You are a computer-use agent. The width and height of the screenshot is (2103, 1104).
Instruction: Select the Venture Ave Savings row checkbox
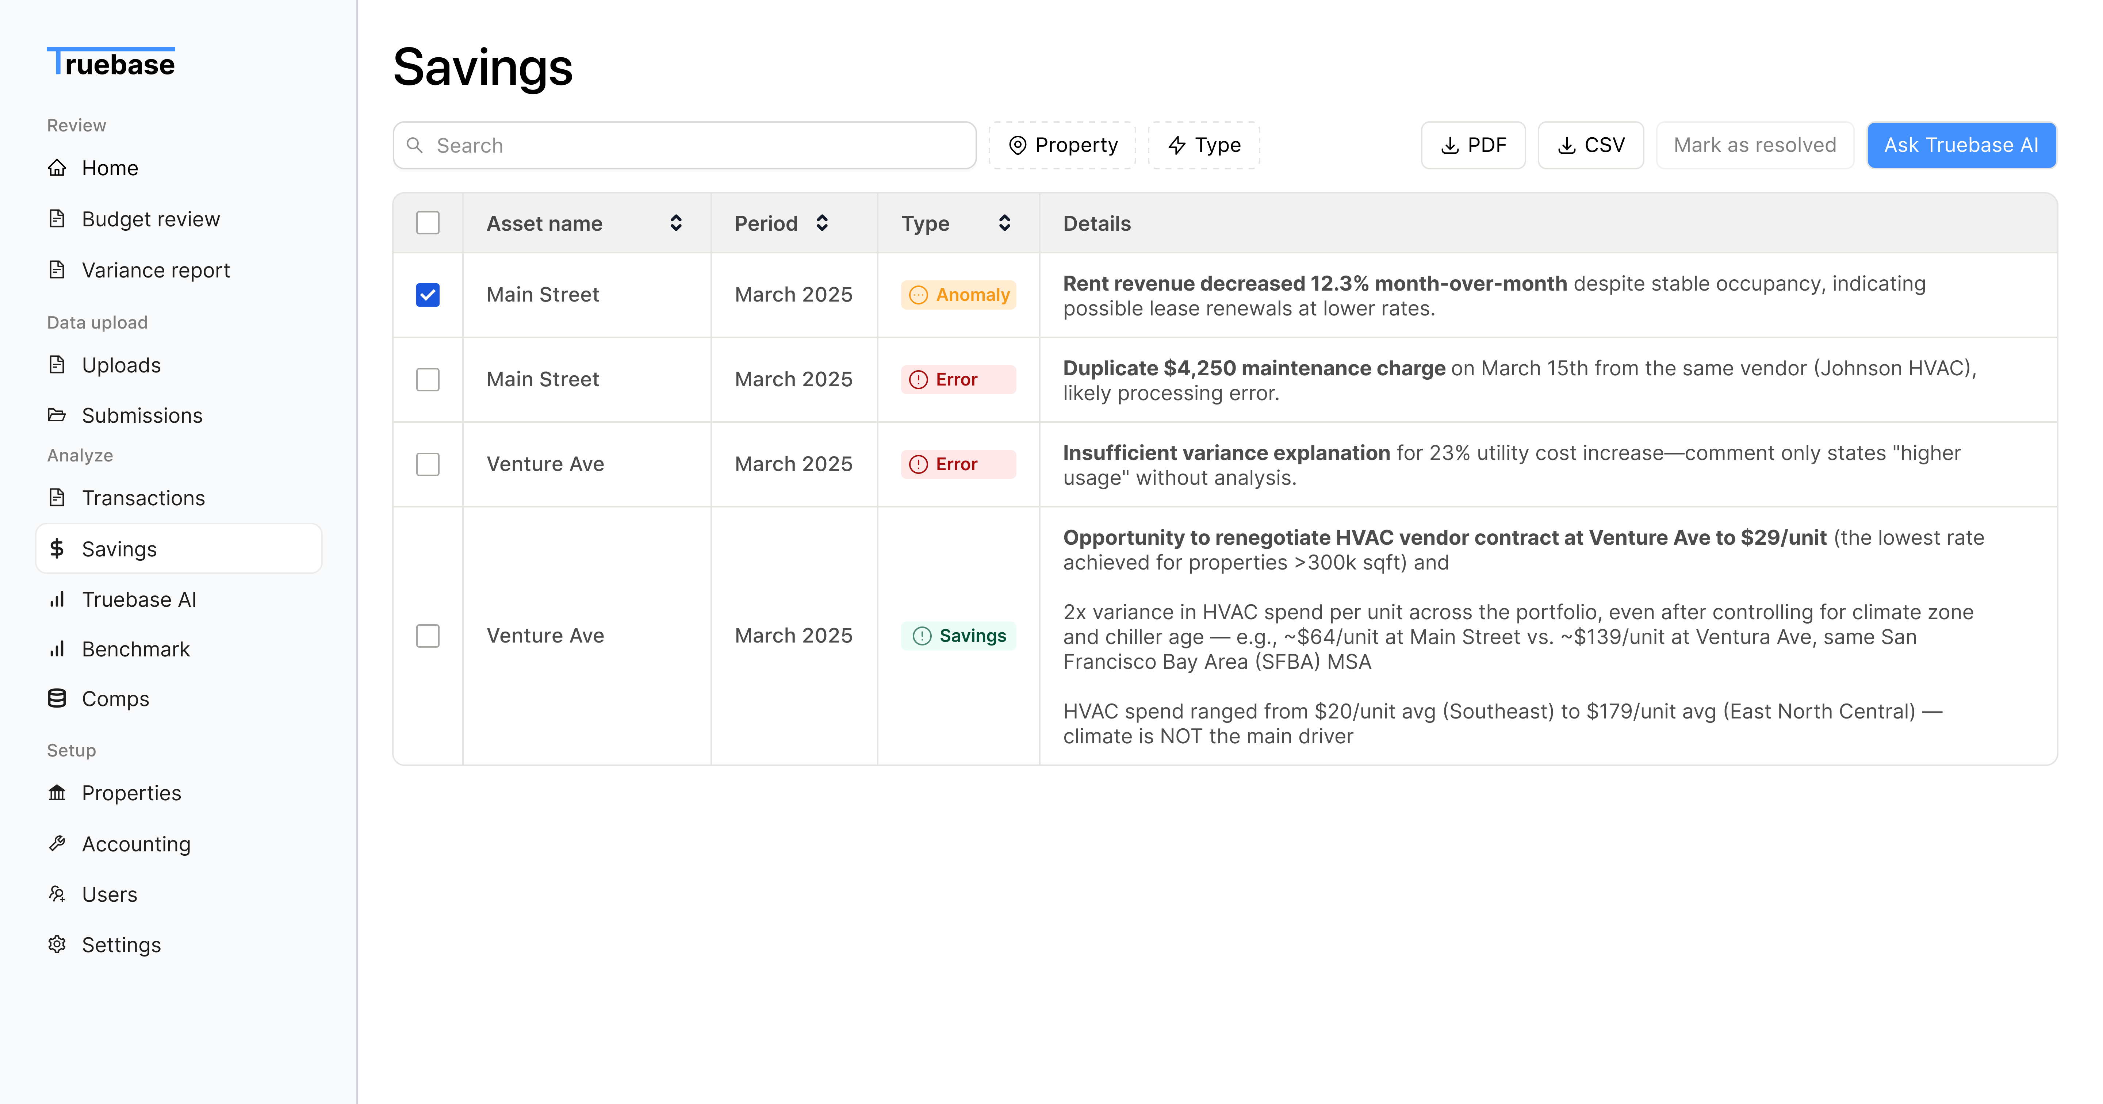[x=428, y=635]
